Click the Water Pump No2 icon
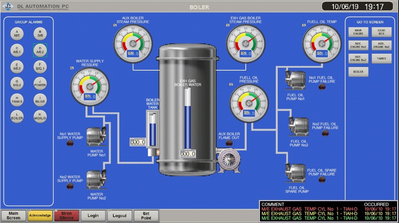The image size is (399, 223). tap(96, 180)
